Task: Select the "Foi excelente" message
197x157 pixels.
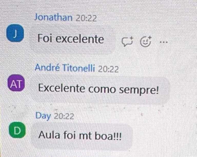Action: pos(71,39)
